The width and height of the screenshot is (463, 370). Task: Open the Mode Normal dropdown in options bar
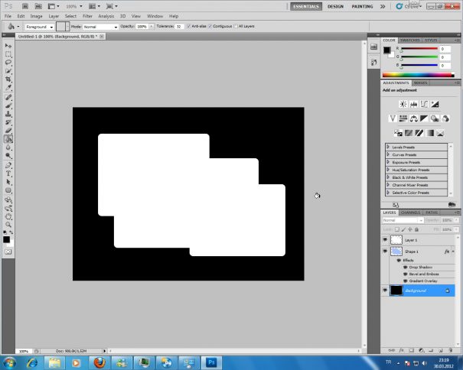100,27
